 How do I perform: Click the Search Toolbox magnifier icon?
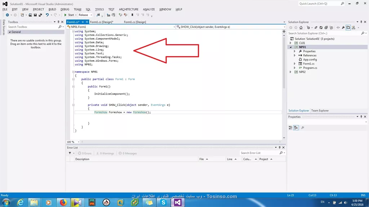pyautogui.click(x=60, y=27)
